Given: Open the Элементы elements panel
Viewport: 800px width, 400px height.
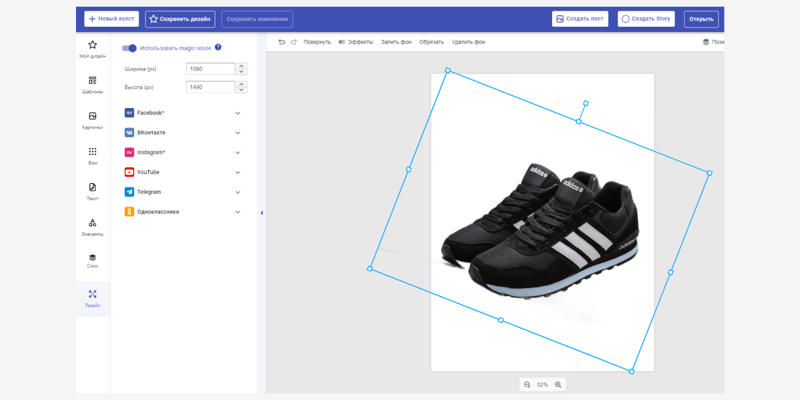Looking at the screenshot, I should (93, 227).
